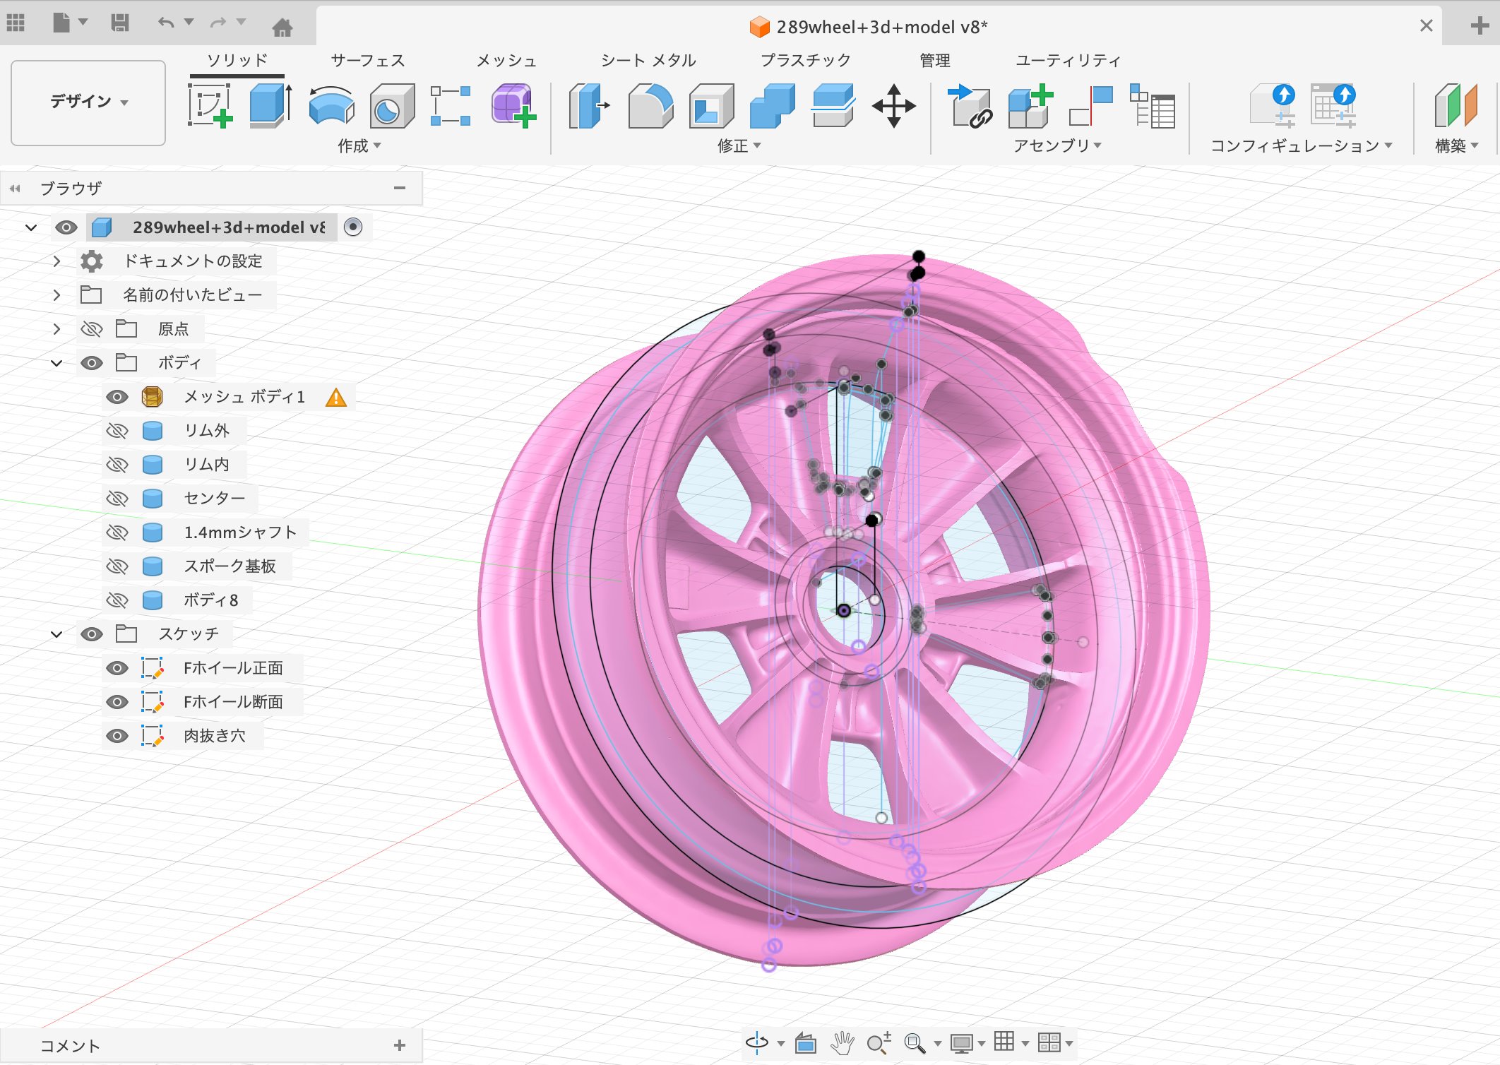Show the リム外 body via eye icon
1500x1065 pixels.
117,431
